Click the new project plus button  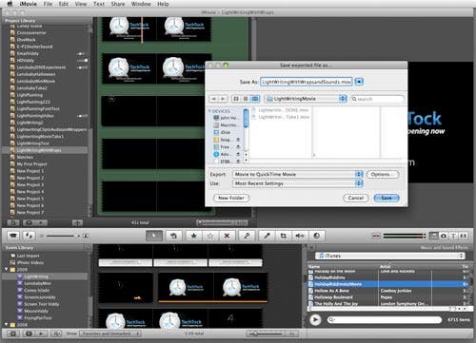pos(77,222)
